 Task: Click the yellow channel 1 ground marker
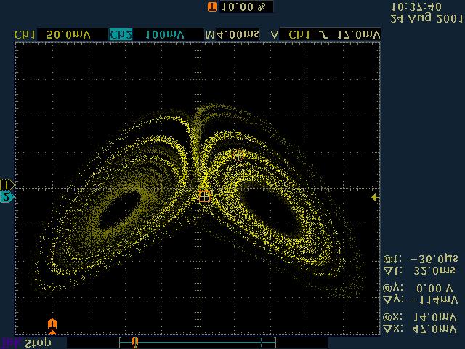pyautogui.click(x=7, y=185)
